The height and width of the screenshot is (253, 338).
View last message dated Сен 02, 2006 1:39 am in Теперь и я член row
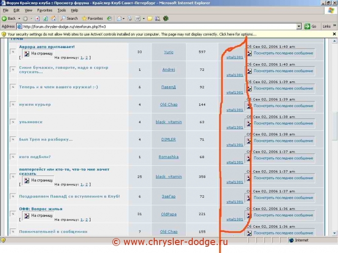click(280, 89)
